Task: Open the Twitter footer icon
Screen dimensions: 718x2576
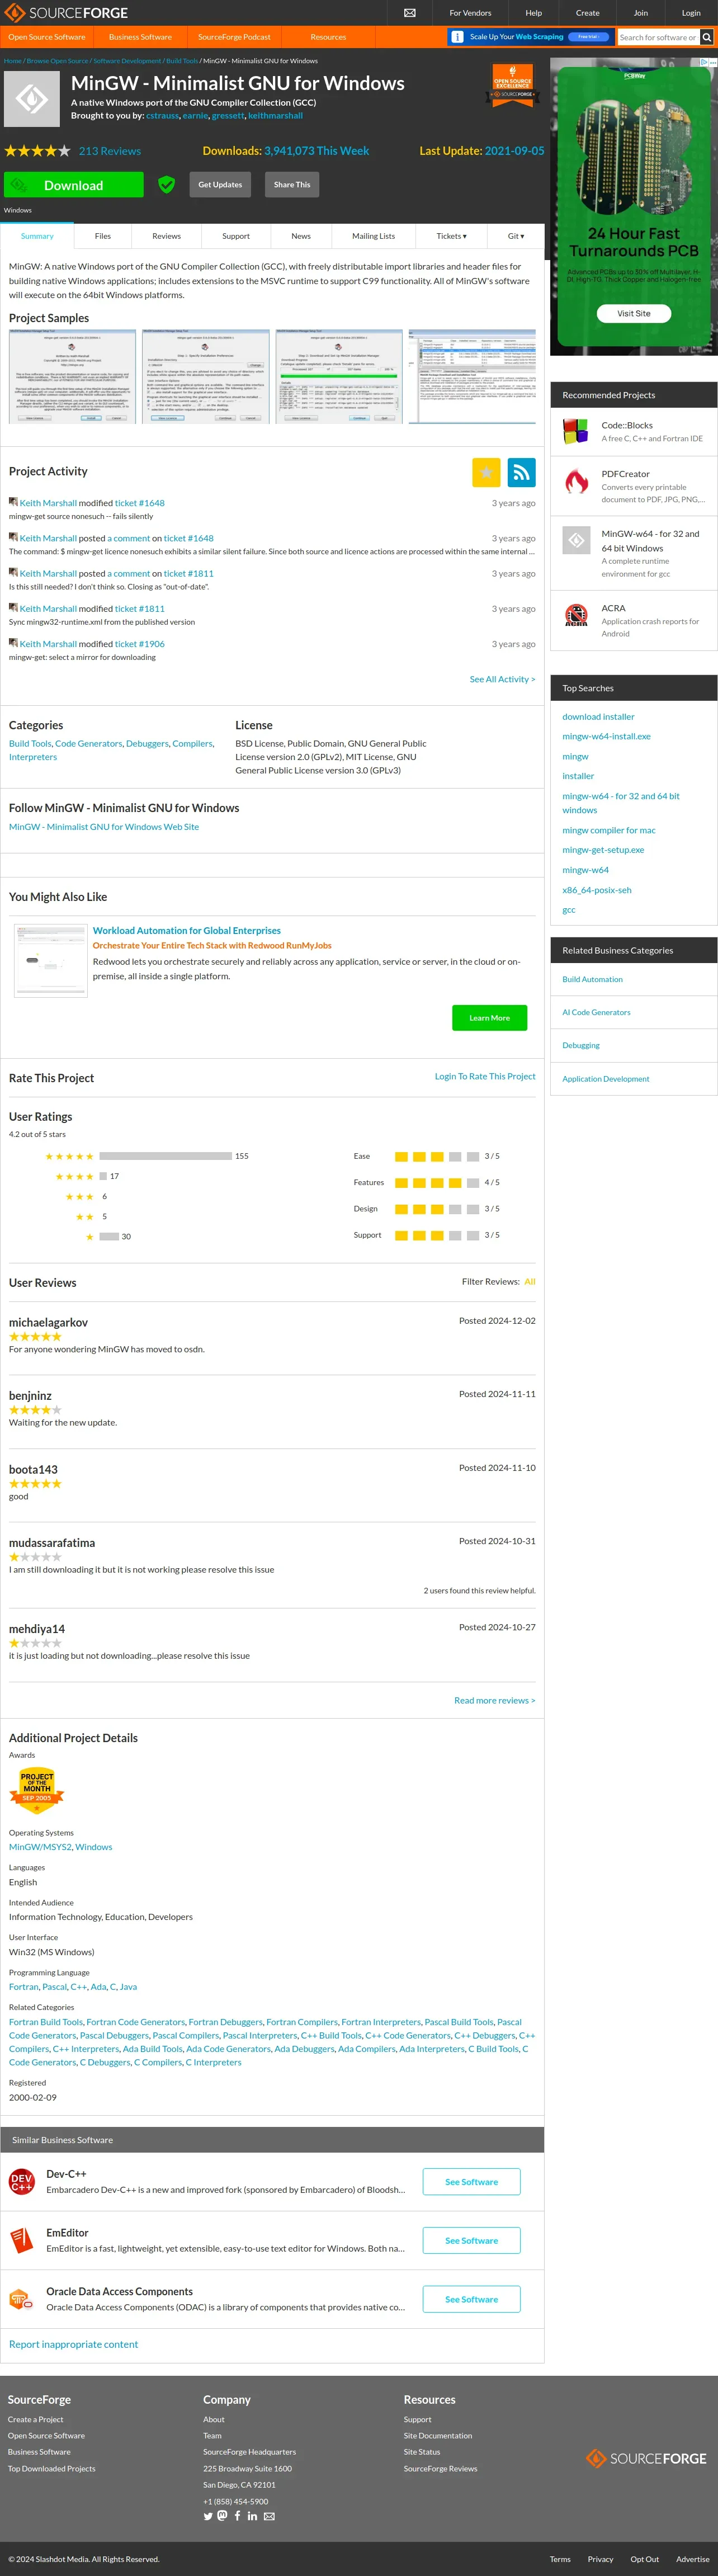Action: coord(208,2516)
